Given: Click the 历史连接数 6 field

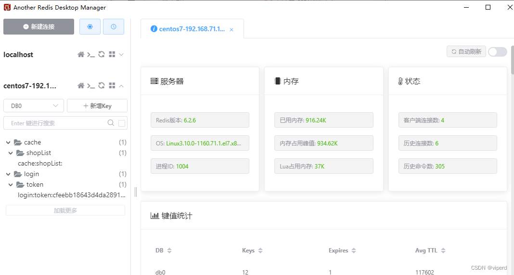Looking at the screenshot, I should click(x=448, y=143).
